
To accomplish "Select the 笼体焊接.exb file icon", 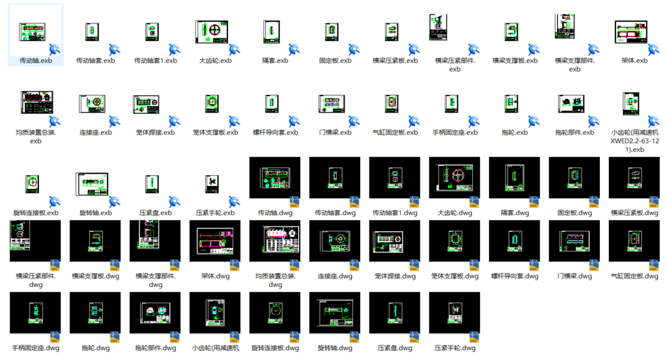I will pos(147,105).
